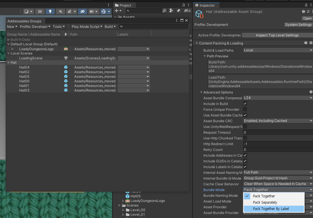The image size is (313, 218).
Task: Open Asset Bundle Compression LZ4 dropdown
Action: coord(278,98)
